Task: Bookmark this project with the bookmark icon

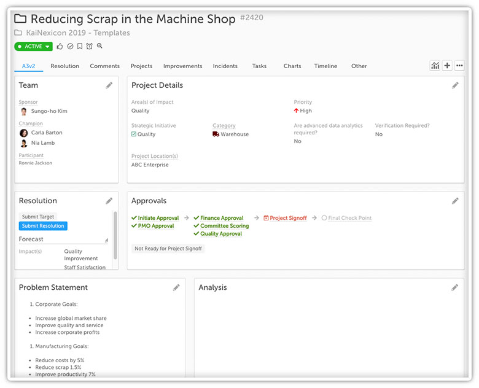Action: (x=80, y=46)
